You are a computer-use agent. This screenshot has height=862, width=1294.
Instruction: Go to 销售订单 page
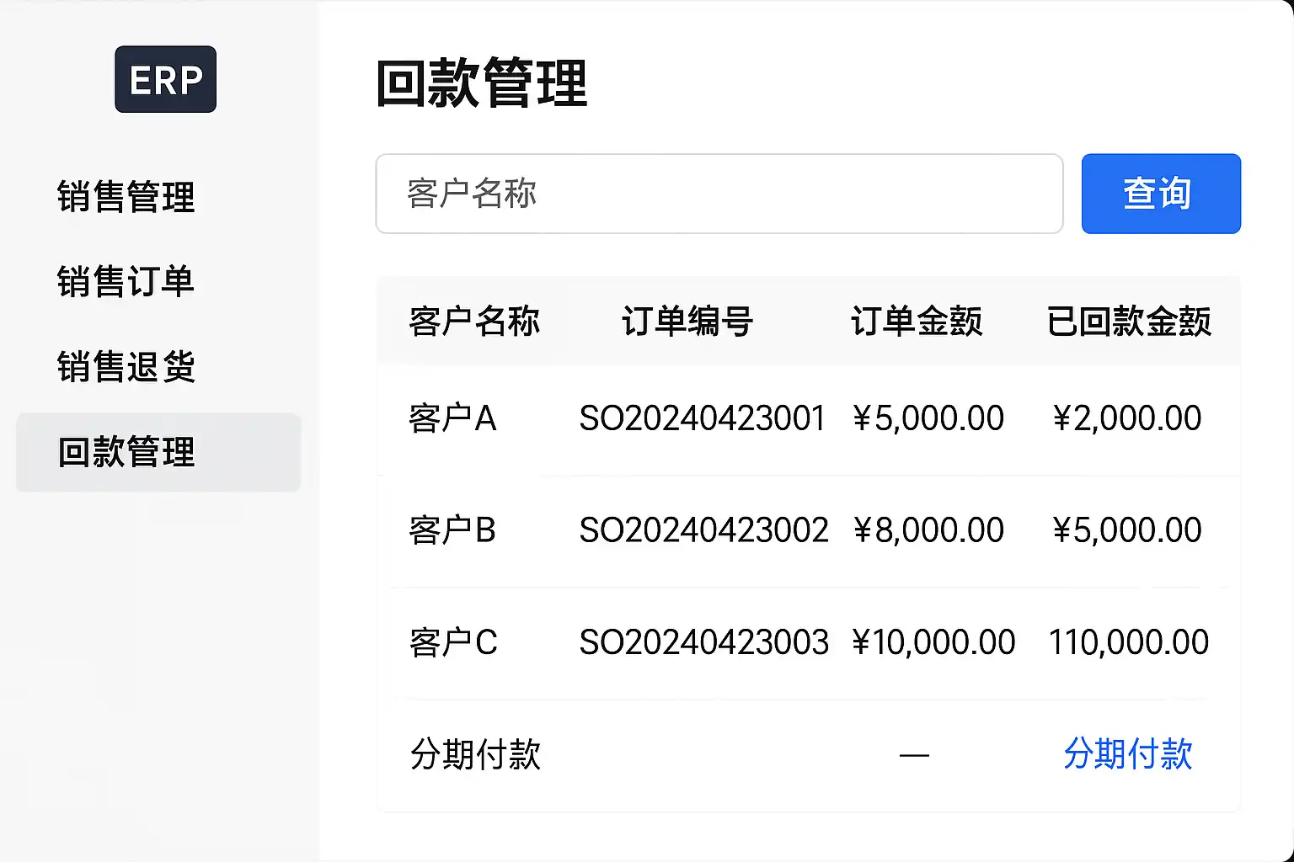pyautogui.click(x=126, y=281)
